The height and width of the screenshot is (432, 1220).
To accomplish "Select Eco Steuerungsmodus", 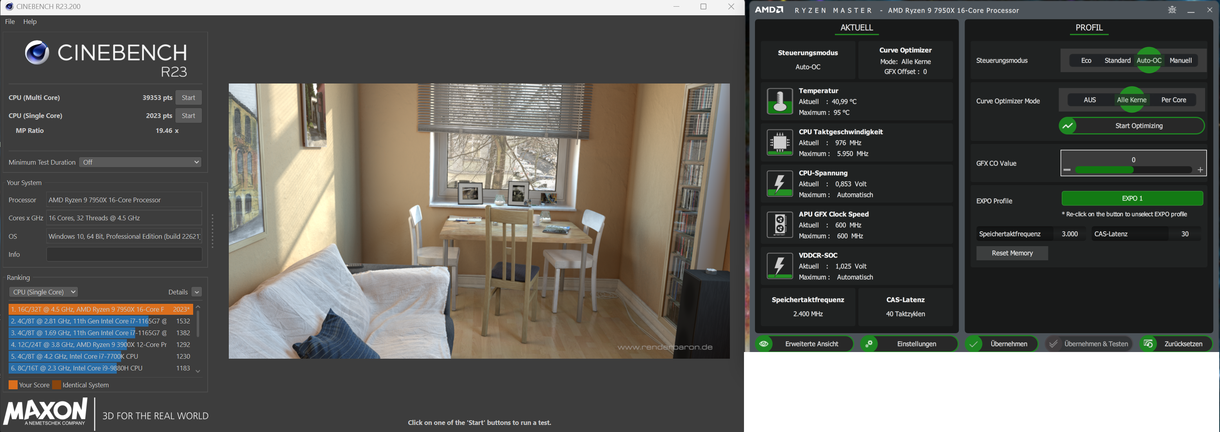I will (1086, 61).
